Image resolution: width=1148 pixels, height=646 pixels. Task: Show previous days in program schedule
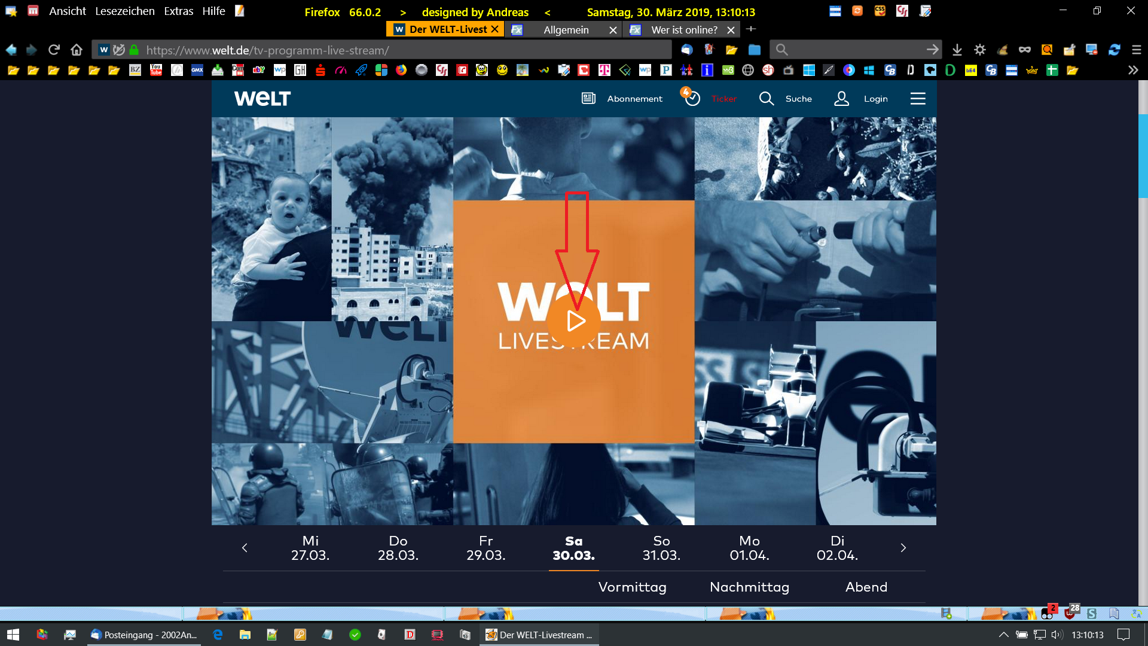click(x=245, y=548)
